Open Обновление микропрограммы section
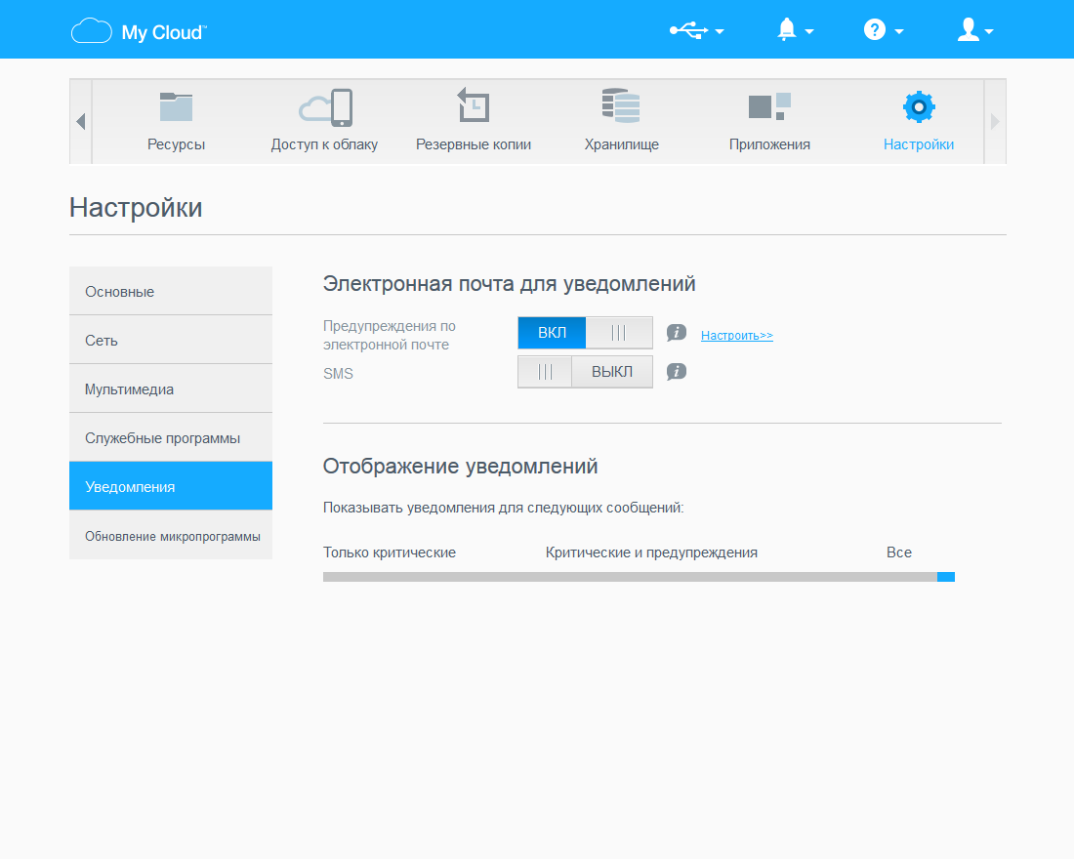This screenshot has width=1074, height=859. pos(171,536)
